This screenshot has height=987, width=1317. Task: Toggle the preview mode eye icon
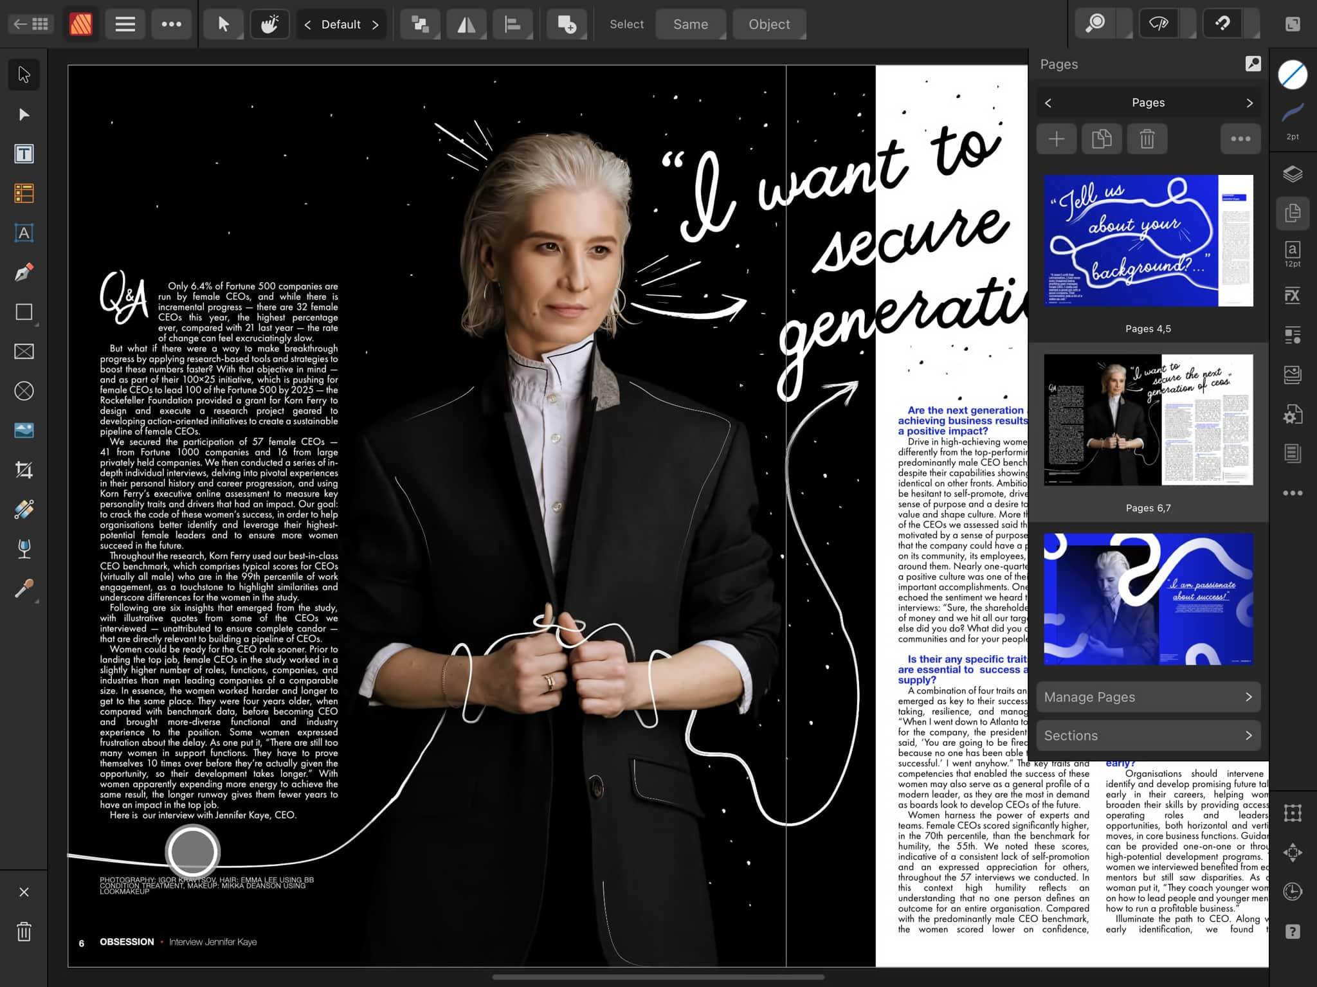[x=1159, y=24]
